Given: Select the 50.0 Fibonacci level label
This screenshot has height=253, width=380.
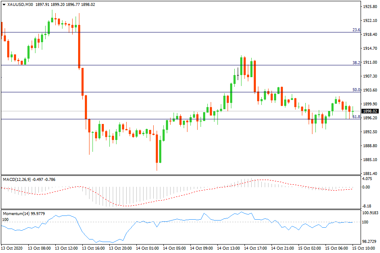Looking at the screenshot, I should coord(356,90).
